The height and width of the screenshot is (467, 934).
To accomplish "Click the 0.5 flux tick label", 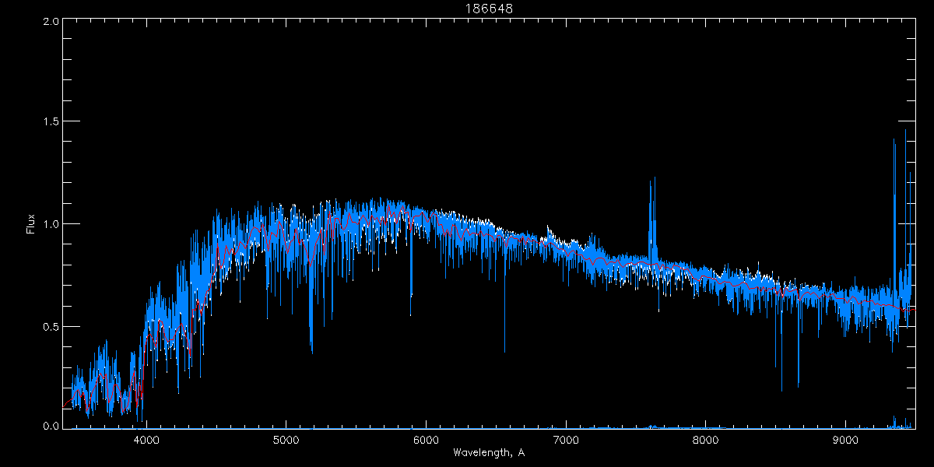I will [x=48, y=325].
